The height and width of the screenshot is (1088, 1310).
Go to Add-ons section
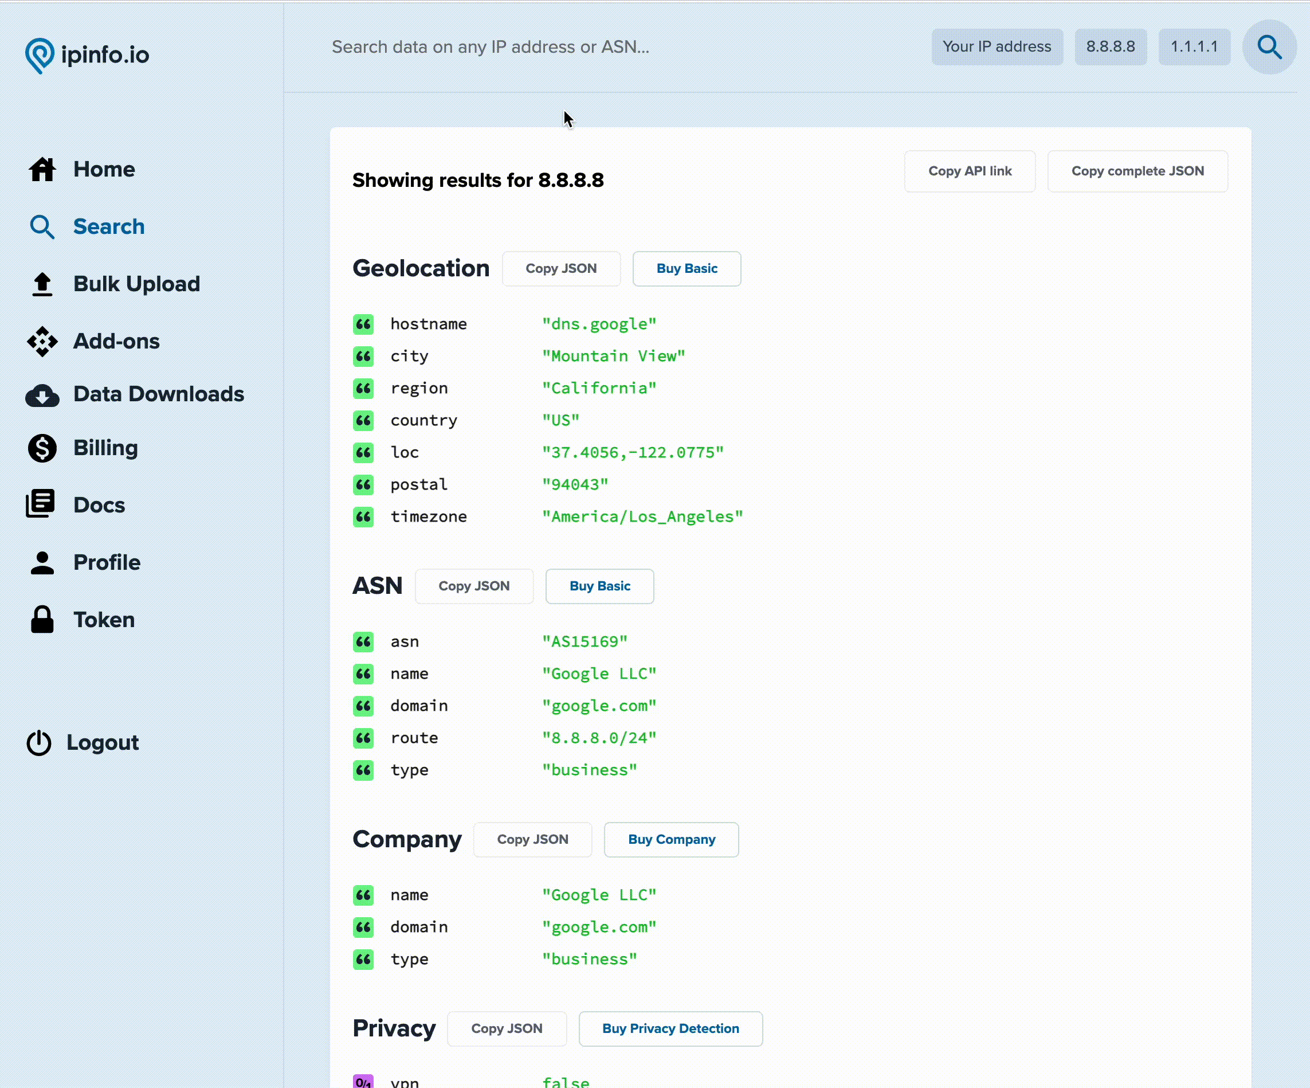click(x=116, y=341)
